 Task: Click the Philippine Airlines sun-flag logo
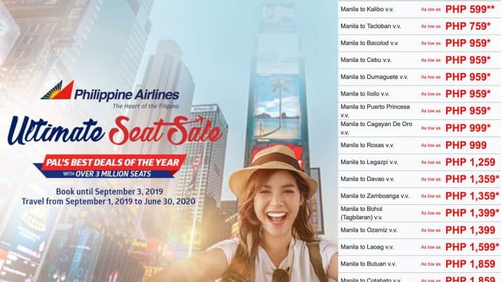point(57,90)
